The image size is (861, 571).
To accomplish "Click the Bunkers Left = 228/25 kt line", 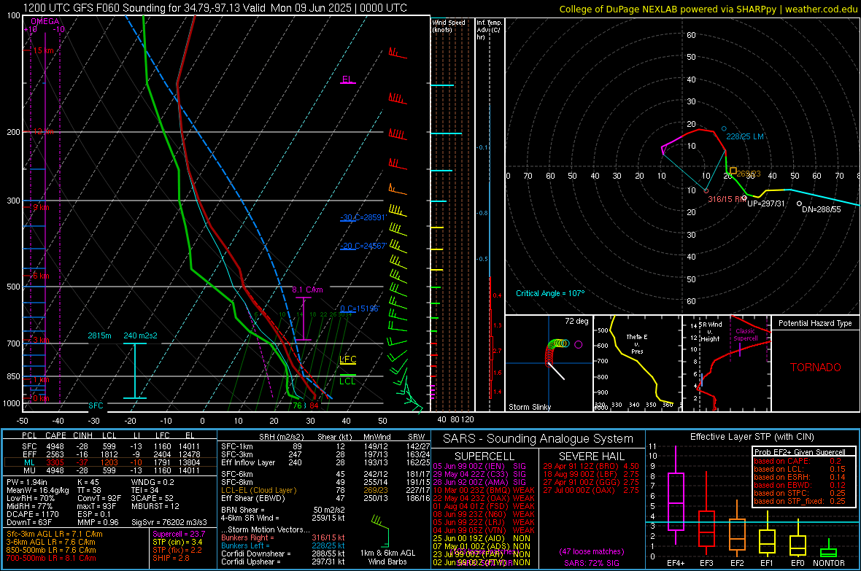I will (283, 545).
